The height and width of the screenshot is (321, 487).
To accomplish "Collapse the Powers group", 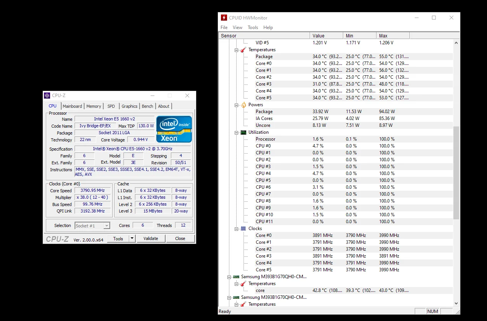I will point(236,105).
